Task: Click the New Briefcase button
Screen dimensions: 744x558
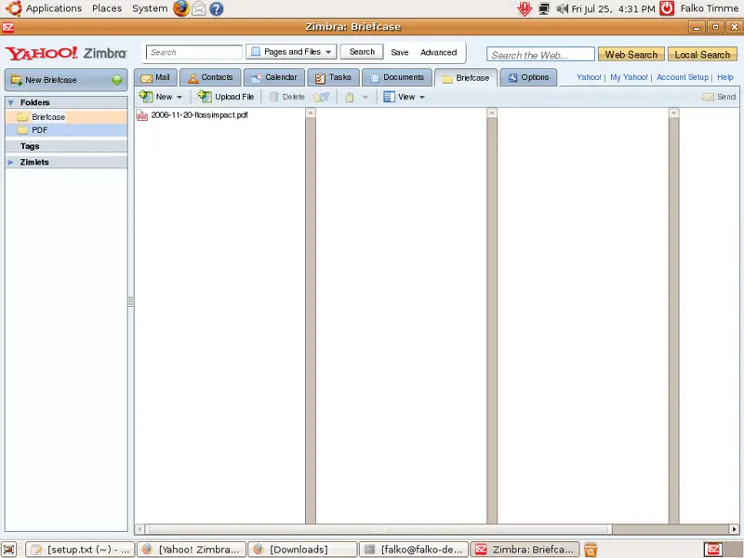Action: click(x=66, y=80)
